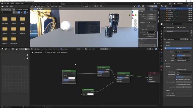This screenshot has height=108, width=193.
Task: Disable the Screen Space Refraction checkbox
Action: click(x=176, y=79)
